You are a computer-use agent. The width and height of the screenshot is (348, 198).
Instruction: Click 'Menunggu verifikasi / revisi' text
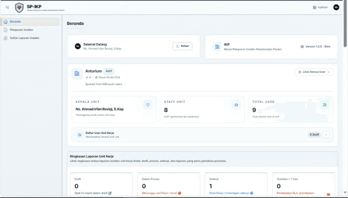(159, 193)
